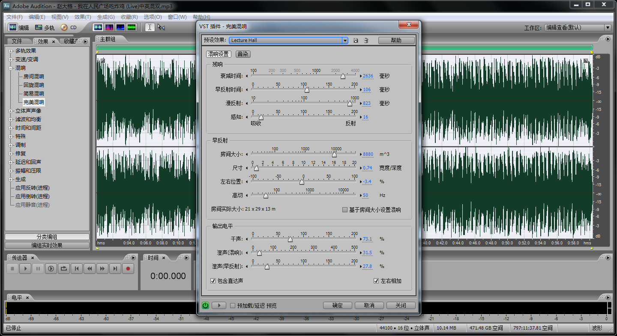Viewport: 617px width, 336px height.
Task: Start recording with red record button
Action: pos(128,269)
